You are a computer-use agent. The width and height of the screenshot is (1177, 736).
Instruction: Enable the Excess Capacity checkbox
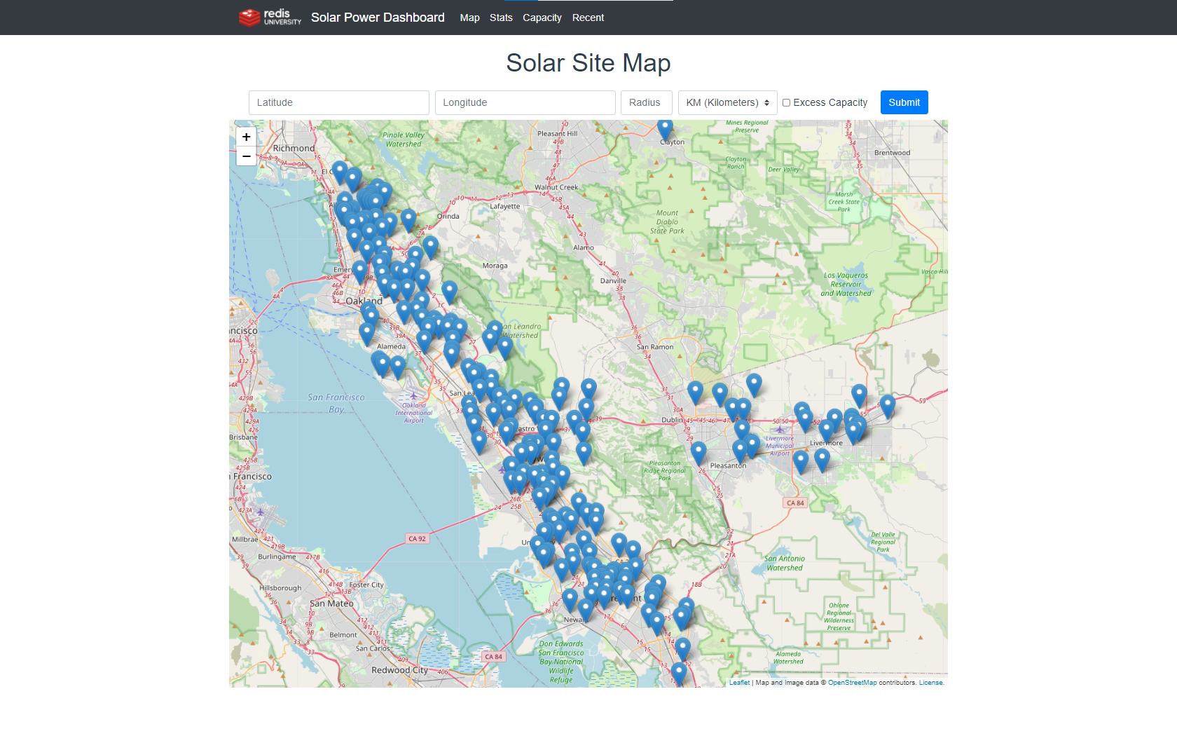click(x=787, y=102)
